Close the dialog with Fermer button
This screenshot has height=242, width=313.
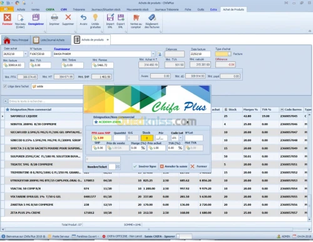pos(199,166)
